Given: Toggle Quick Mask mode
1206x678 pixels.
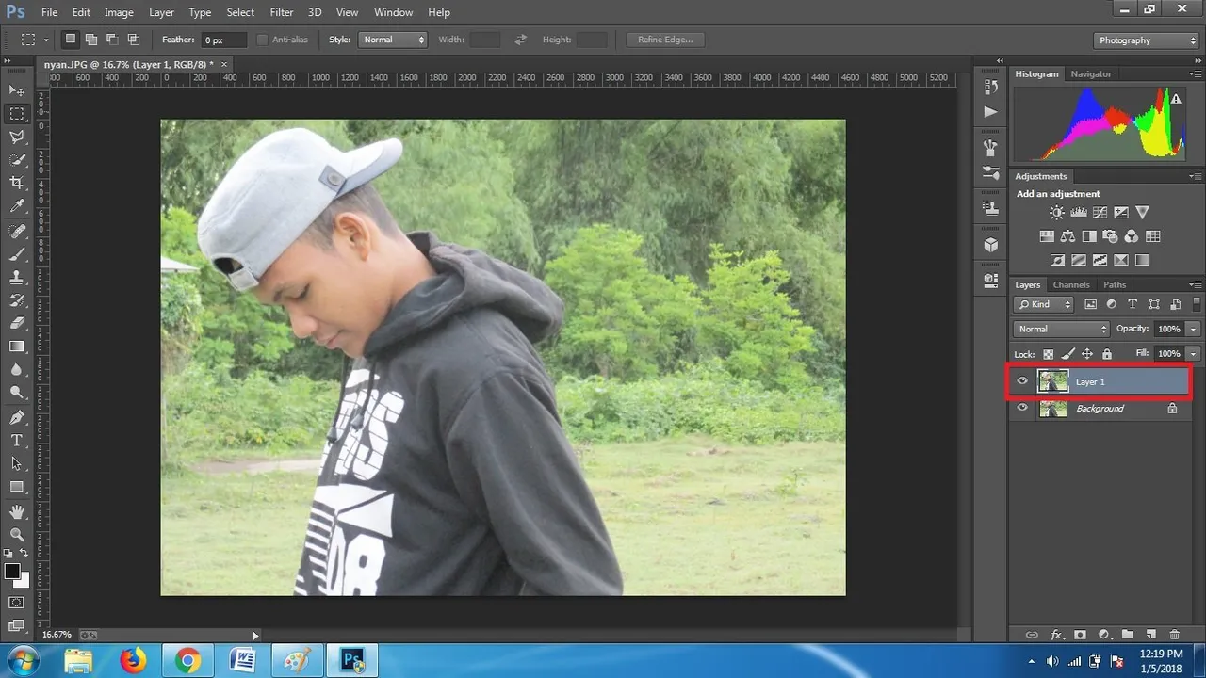Looking at the screenshot, I should [17, 603].
